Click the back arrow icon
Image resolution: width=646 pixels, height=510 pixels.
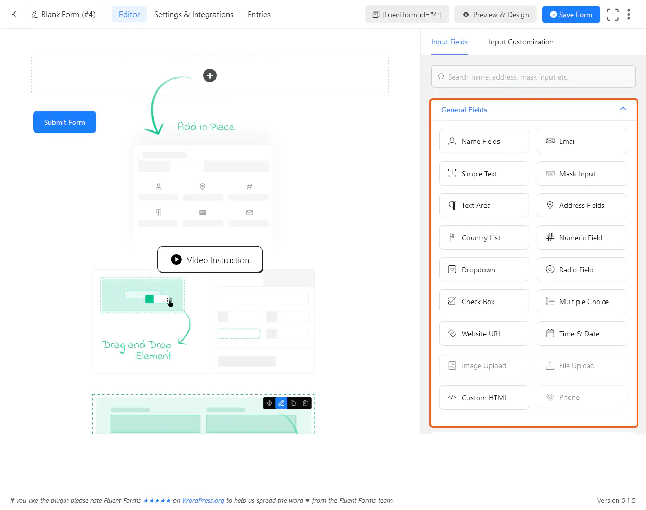[x=14, y=15]
